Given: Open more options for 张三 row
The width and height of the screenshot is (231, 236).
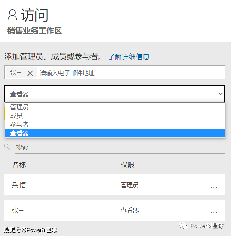Looking at the screenshot, I should click(214, 213).
